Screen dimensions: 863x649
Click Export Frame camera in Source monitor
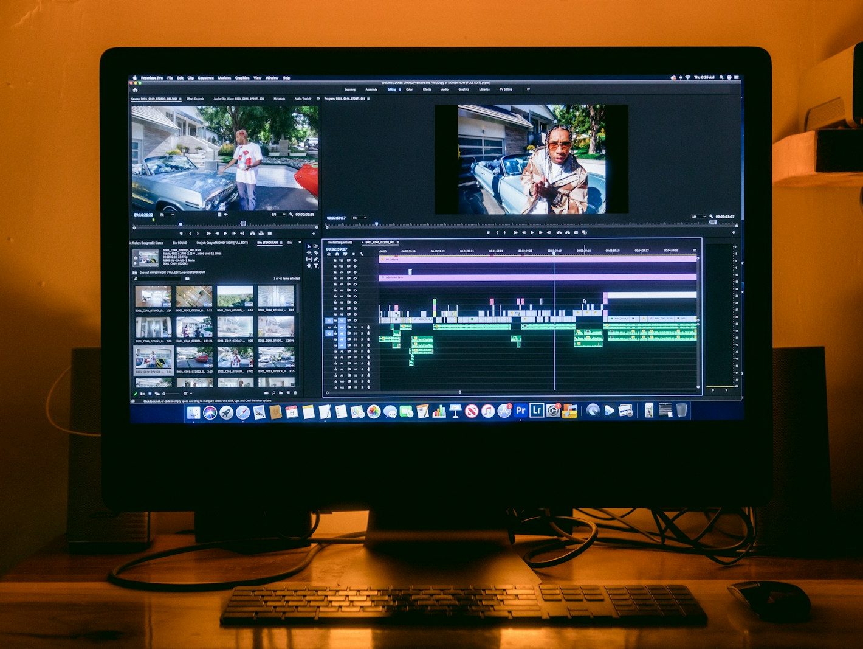[x=269, y=233]
